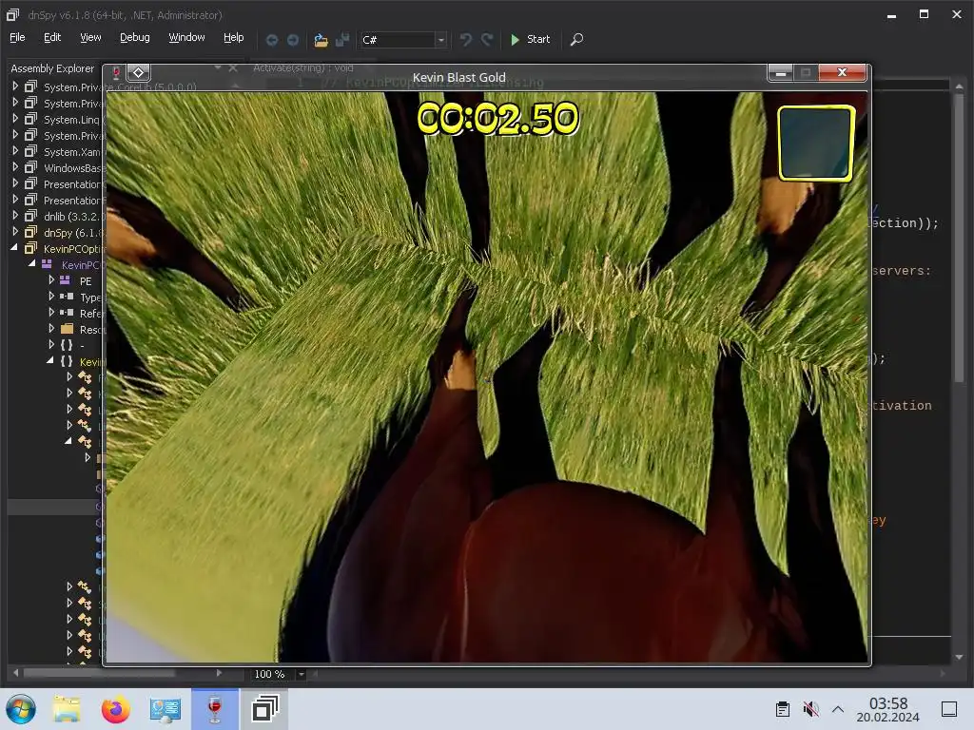Close the Kevin Blast Gold window
Screen dimensions: 974x730
point(842,72)
